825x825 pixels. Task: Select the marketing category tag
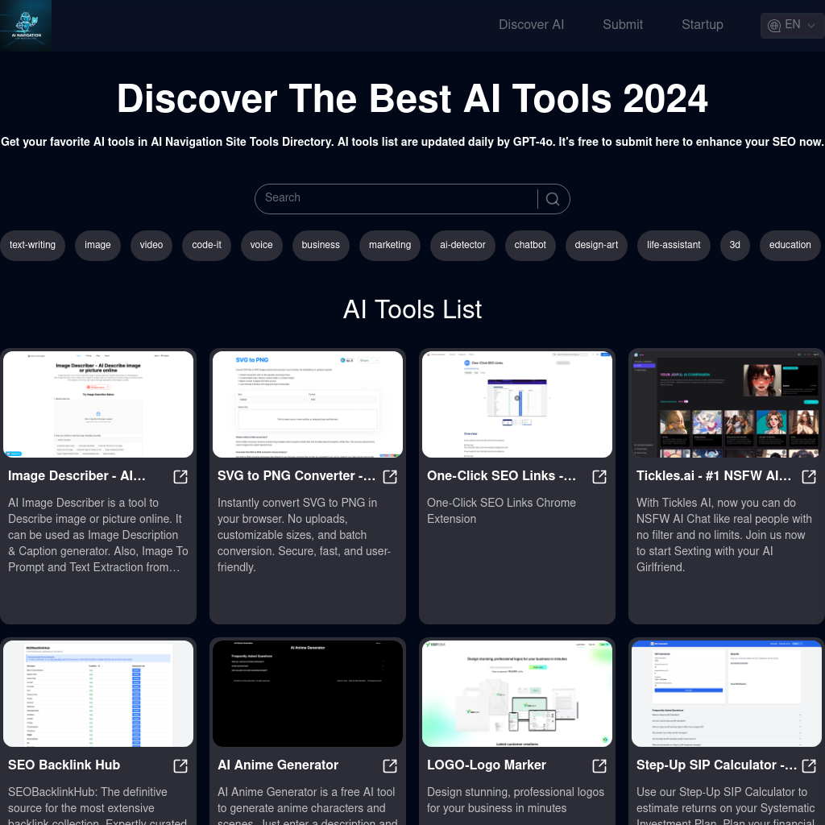pyautogui.click(x=390, y=245)
